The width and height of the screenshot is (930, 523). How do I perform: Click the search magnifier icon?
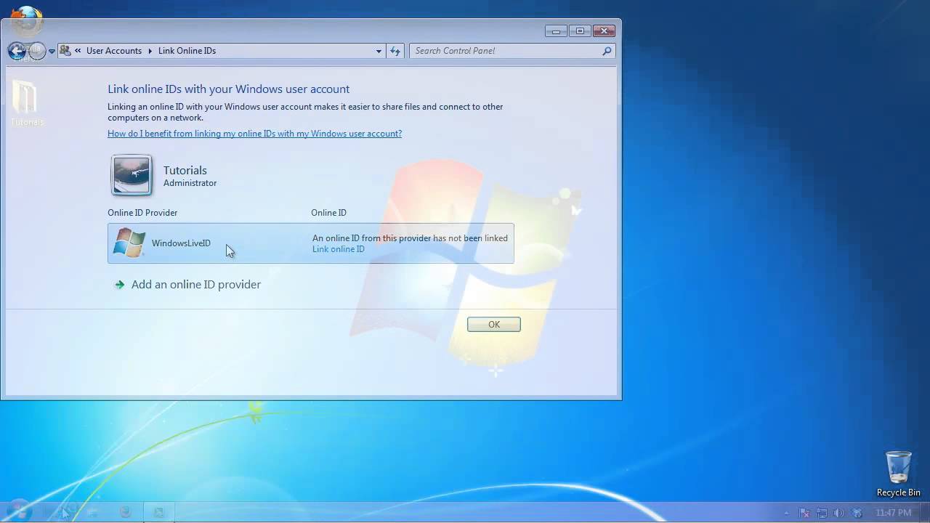[x=607, y=51]
